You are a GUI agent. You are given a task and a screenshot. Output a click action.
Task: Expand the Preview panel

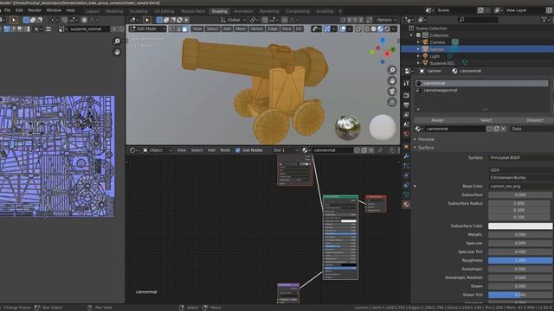426,139
